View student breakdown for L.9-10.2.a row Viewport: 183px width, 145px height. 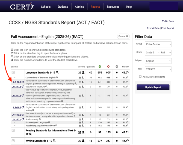click(x=81, y=115)
